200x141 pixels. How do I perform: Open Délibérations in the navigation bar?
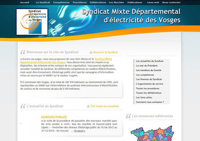tap(98, 2)
